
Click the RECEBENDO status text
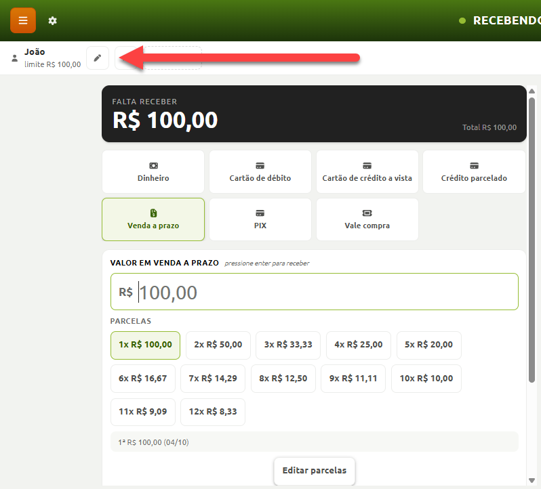click(x=507, y=21)
